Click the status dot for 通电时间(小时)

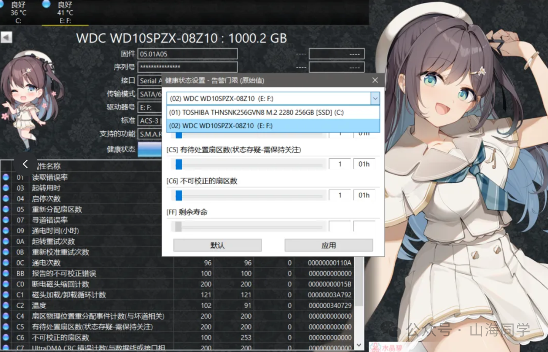6,230
